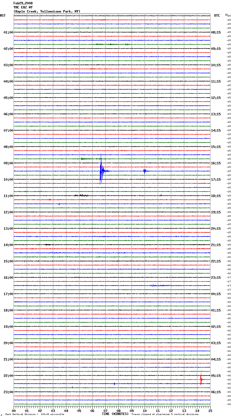The height and width of the screenshot is (418, 232).
Task: Click the small red blip below the 11:00 trace
Action: coord(50,199)
